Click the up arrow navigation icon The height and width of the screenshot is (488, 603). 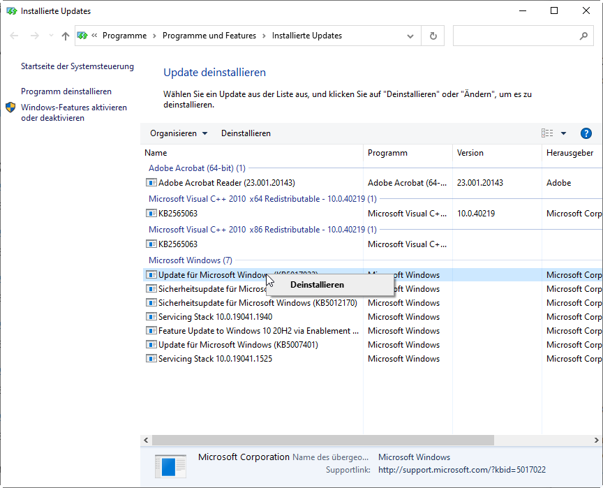pos(66,36)
